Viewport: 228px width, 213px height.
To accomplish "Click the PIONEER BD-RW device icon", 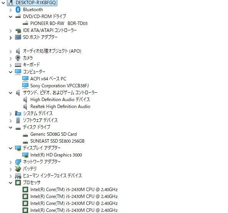I will click(x=25, y=23).
